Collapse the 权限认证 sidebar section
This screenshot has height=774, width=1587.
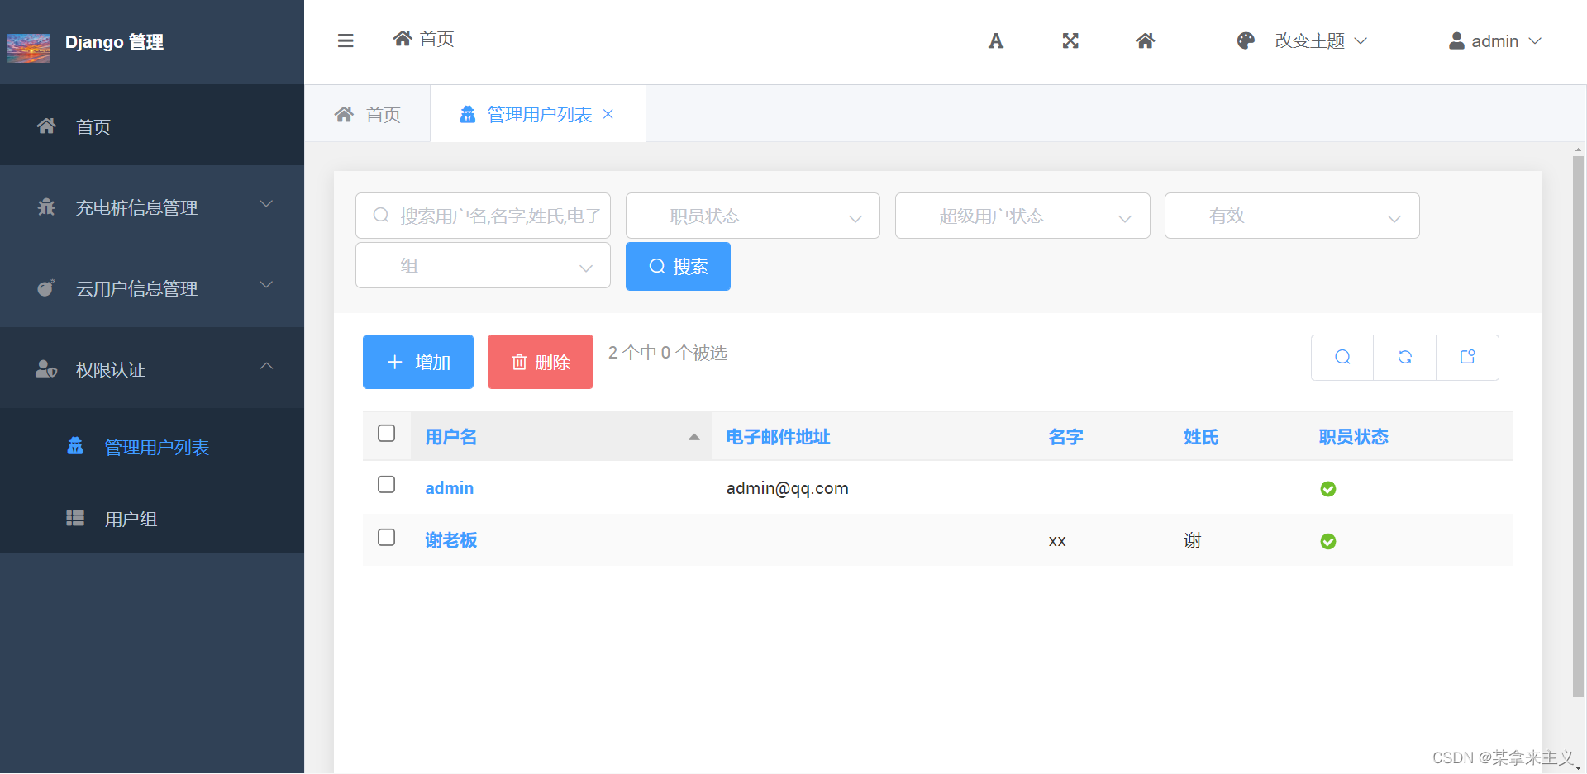click(x=266, y=366)
